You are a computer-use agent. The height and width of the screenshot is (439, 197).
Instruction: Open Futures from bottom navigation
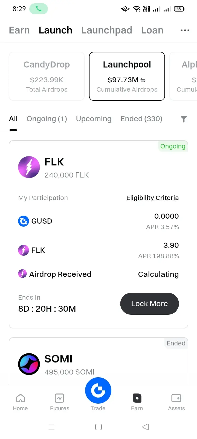[x=59, y=402]
